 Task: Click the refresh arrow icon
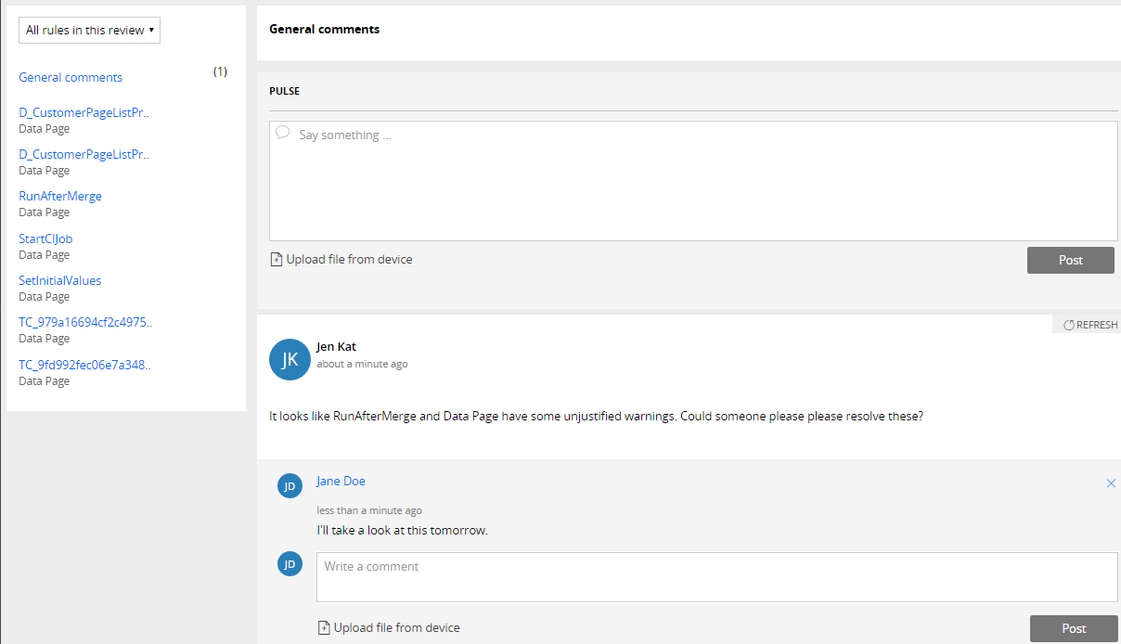tap(1068, 325)
